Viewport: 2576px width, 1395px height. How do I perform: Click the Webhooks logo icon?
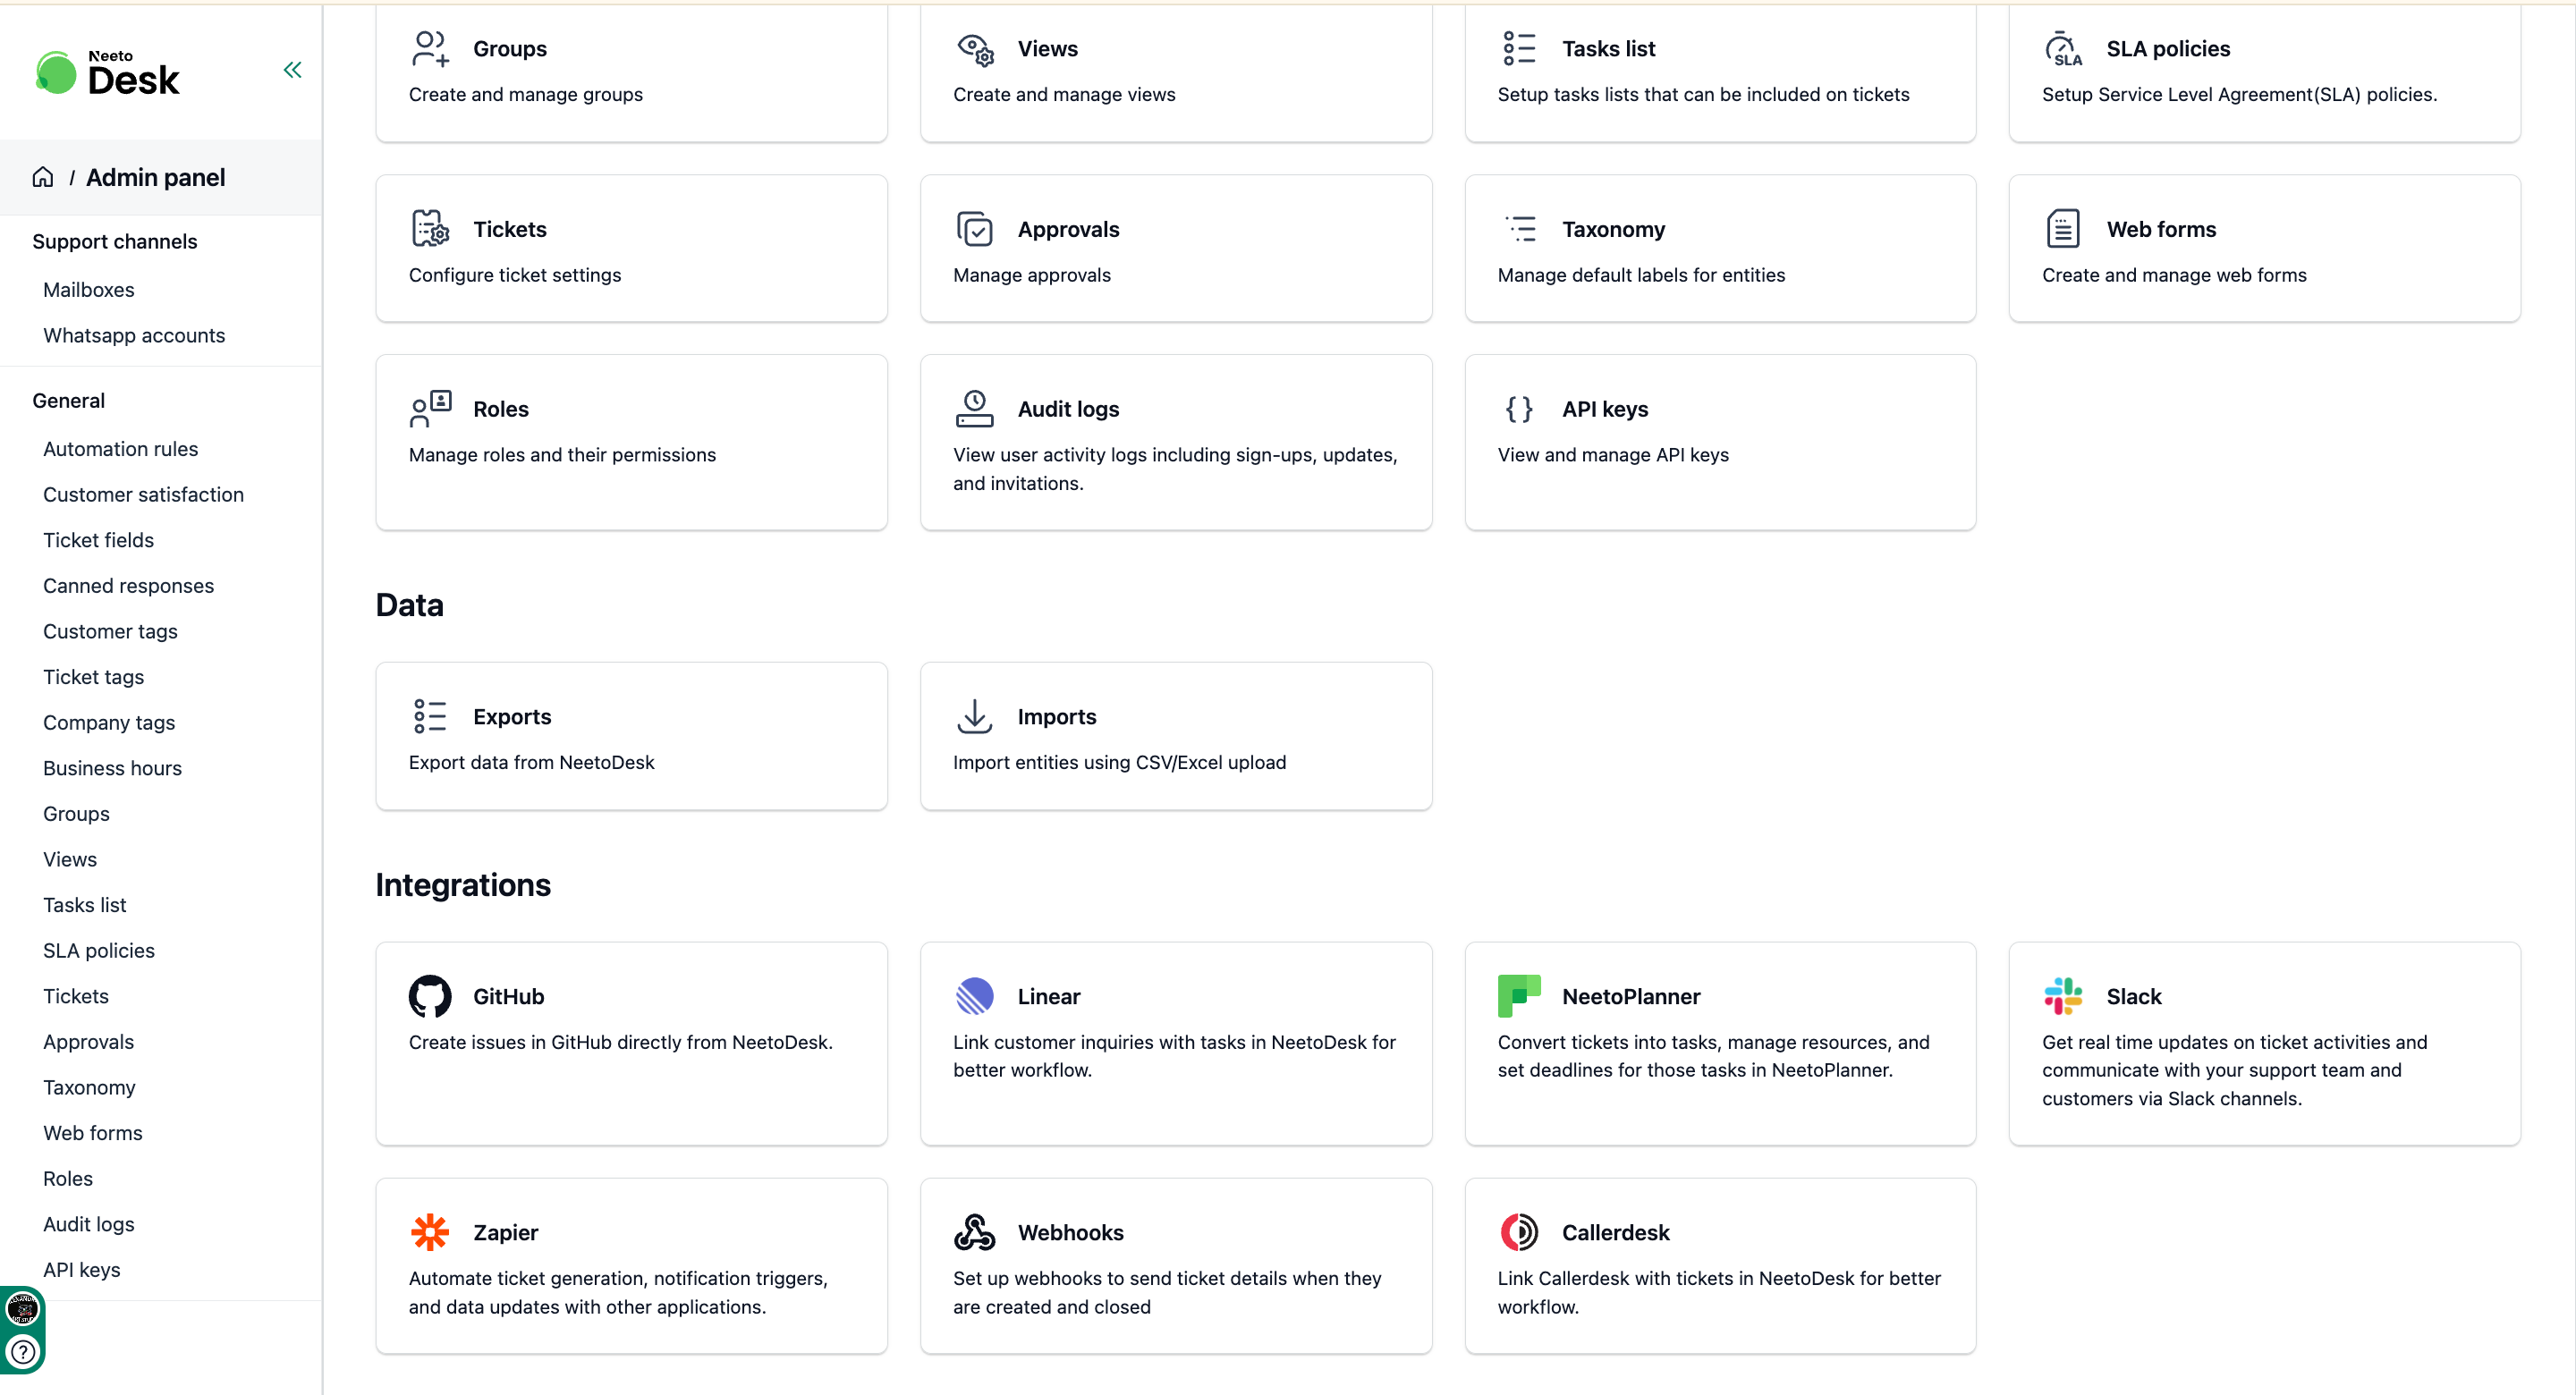coord(974,1232)
